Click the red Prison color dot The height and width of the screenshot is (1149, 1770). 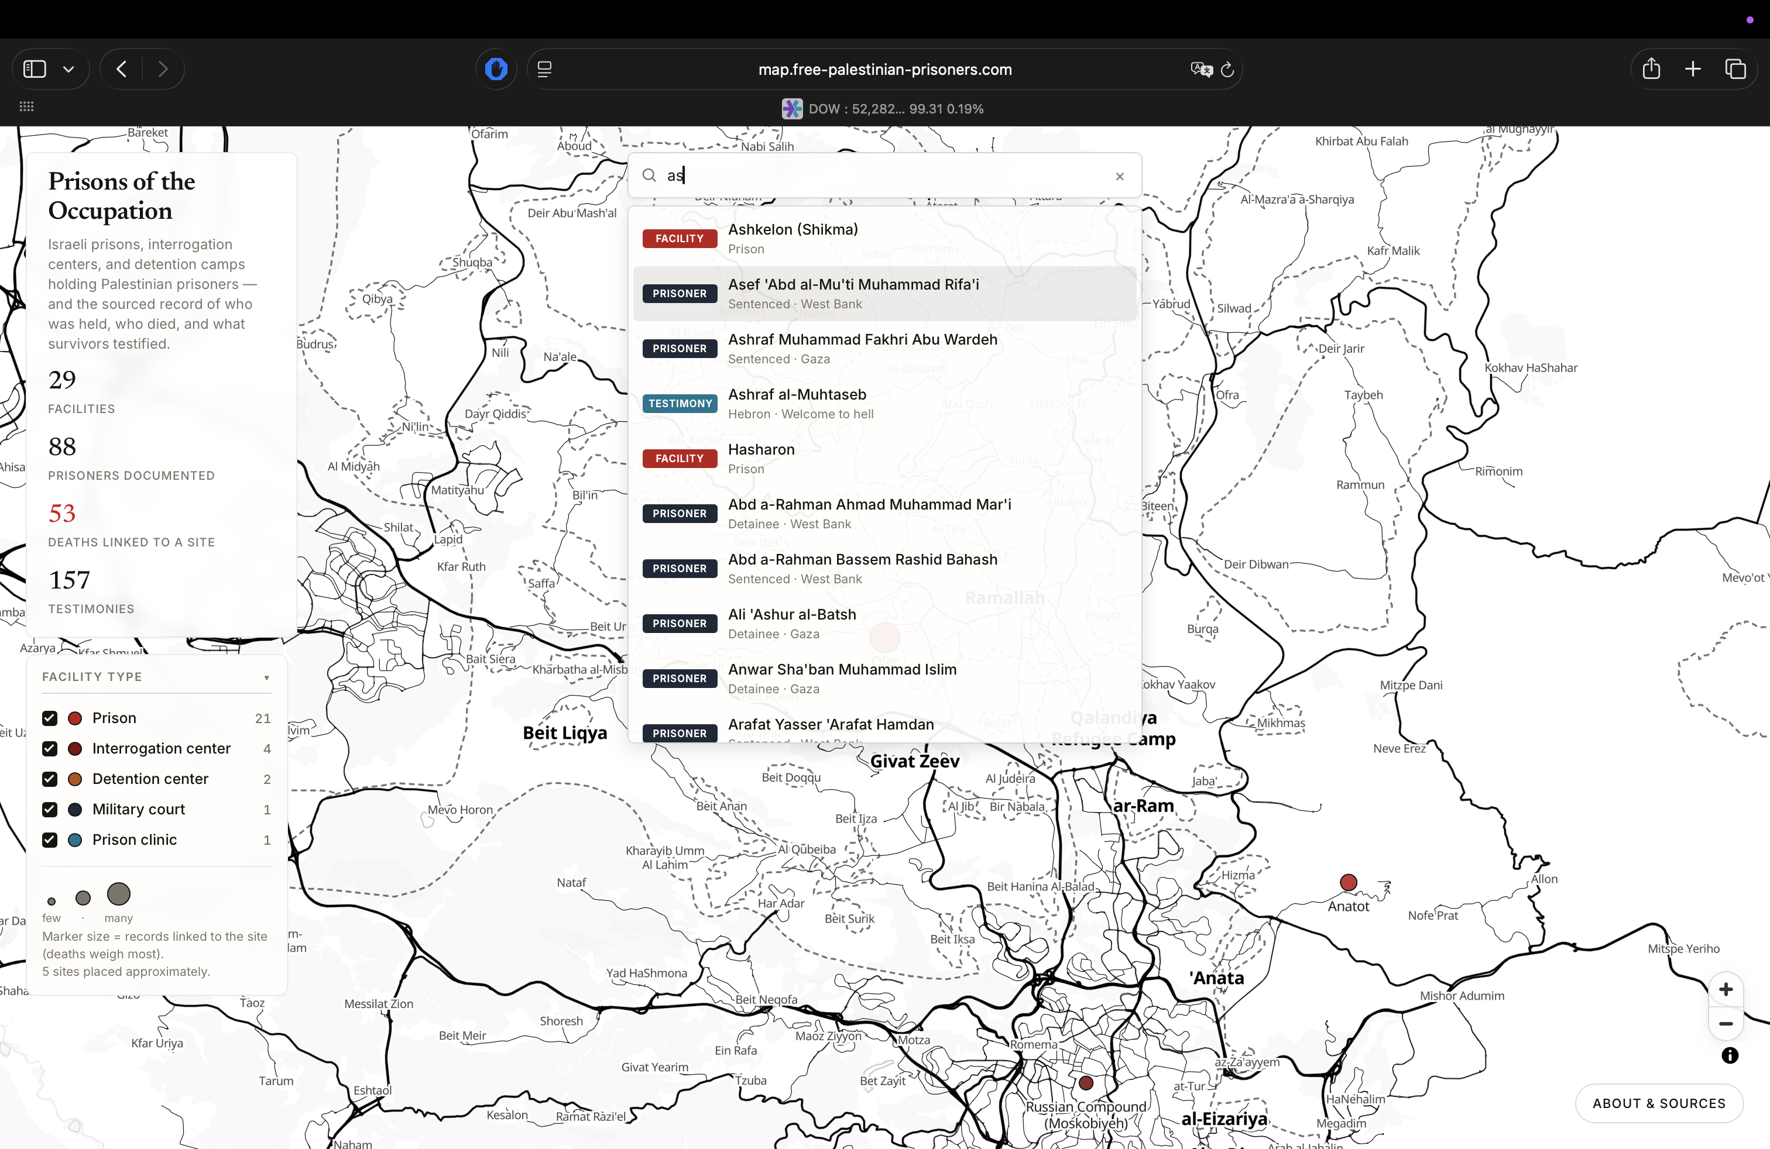tap(75, 718)
